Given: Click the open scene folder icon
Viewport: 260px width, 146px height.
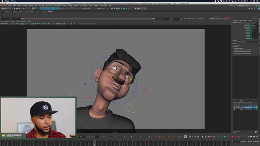Looking at the screenshot, I should point(17,9).
